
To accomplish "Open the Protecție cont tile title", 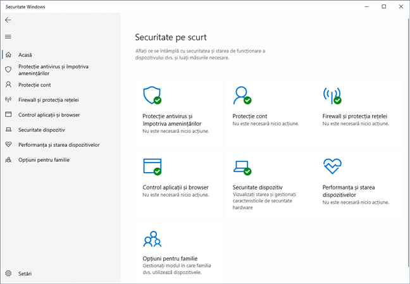I will (250, 116).
